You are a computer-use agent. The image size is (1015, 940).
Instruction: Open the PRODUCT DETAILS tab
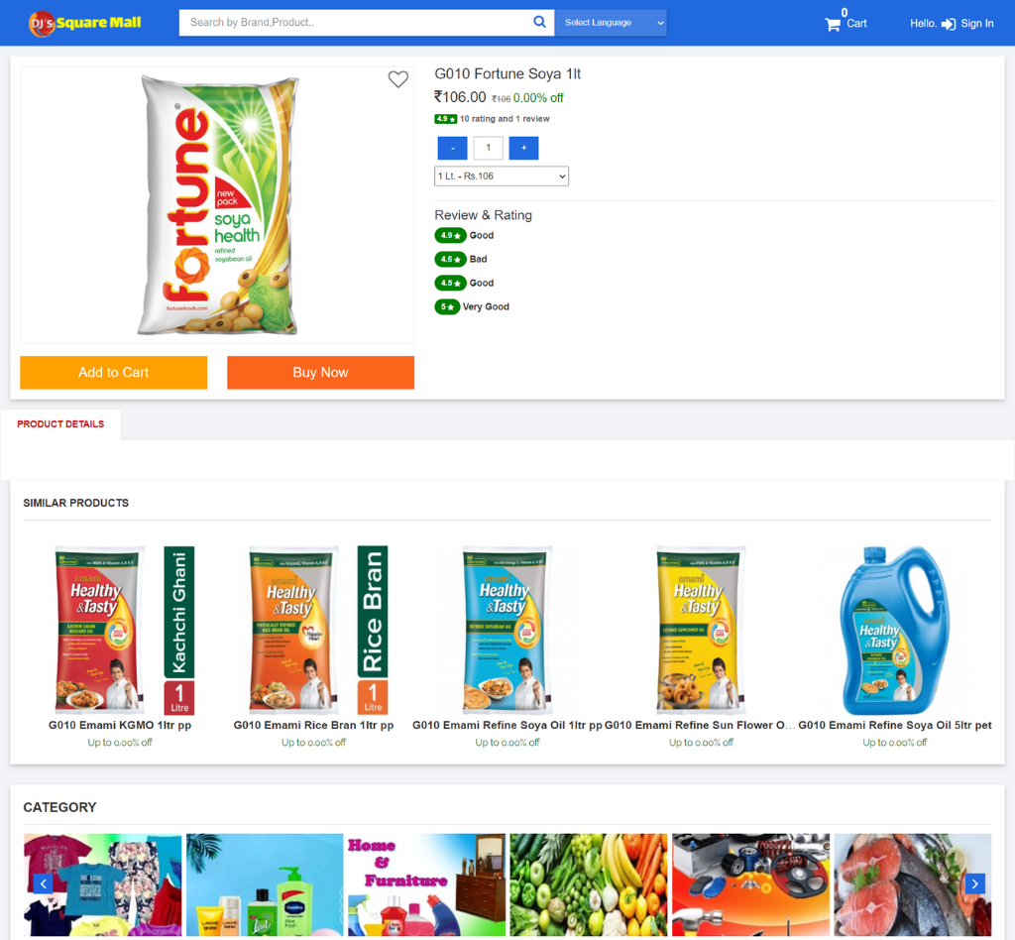[x=60, y=424]
